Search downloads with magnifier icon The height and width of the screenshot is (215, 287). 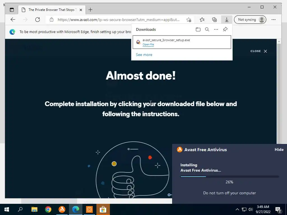click(x=207, y=29)
